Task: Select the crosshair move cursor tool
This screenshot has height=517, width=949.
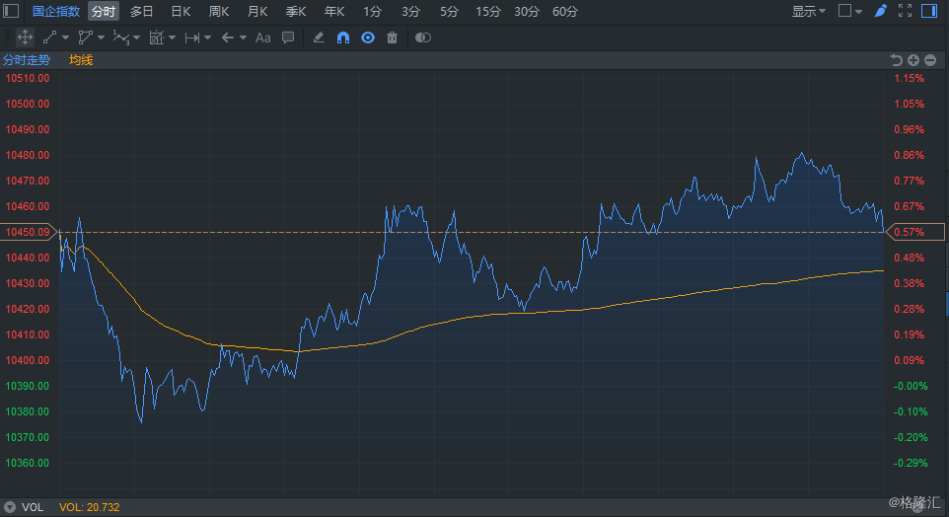Action: coord(25,37)
